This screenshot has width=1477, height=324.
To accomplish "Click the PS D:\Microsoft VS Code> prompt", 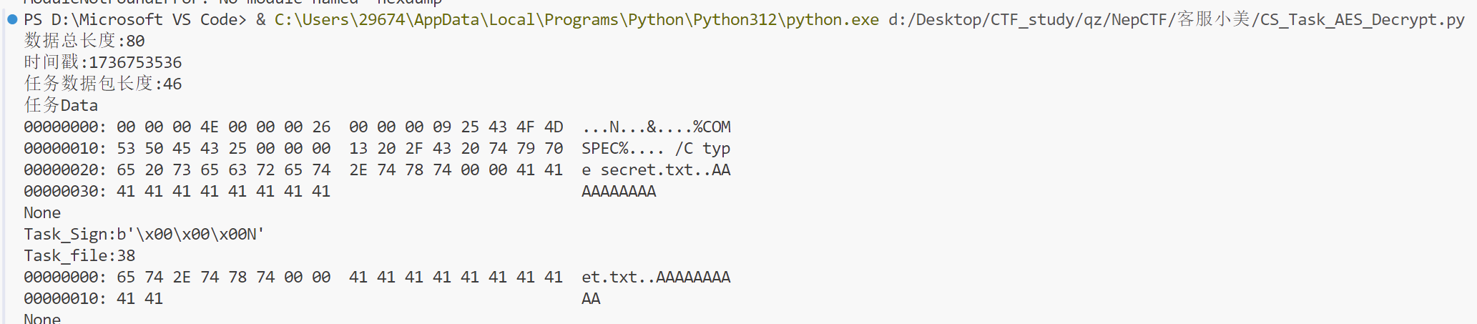I will tap(135, 19).
